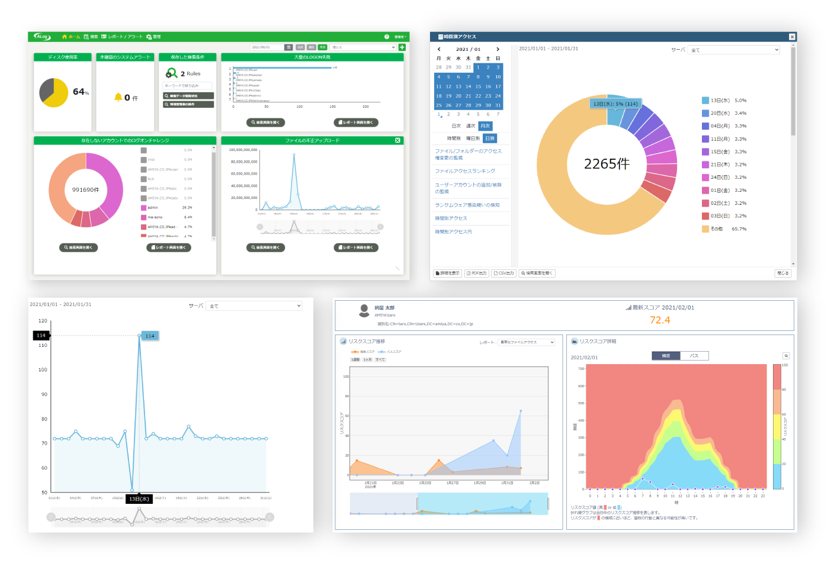This screenshot has height=566, width=834.
Task: Open the ホーム menu
Action: point(71,37)
